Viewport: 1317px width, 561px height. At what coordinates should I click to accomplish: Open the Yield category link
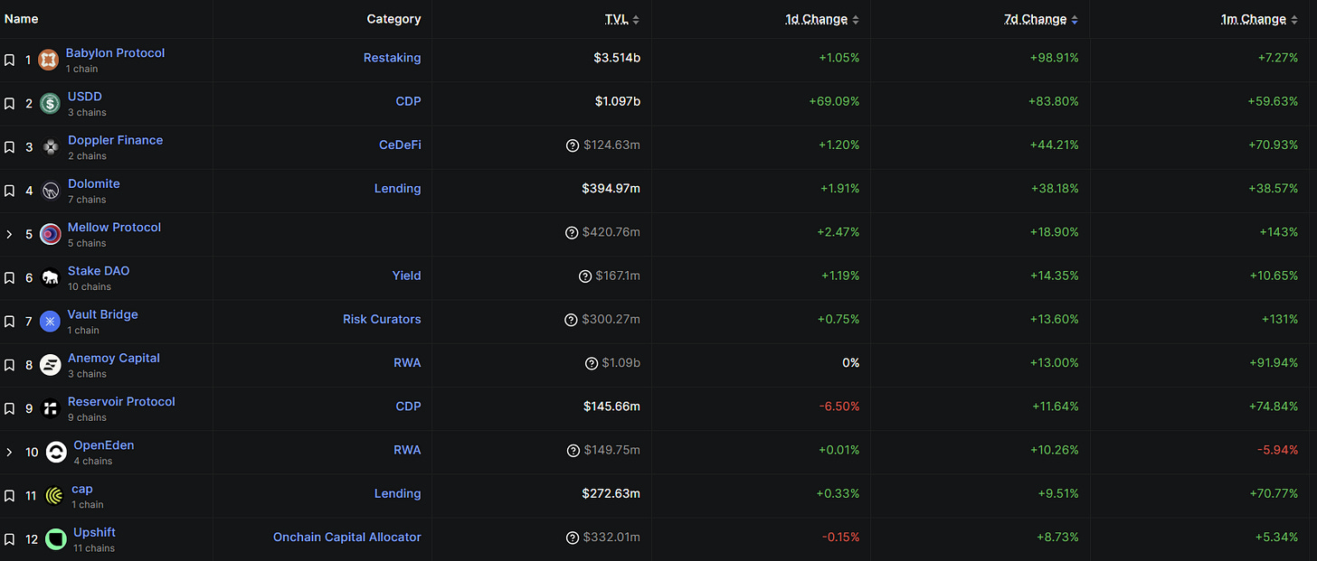tap(406, 276)
